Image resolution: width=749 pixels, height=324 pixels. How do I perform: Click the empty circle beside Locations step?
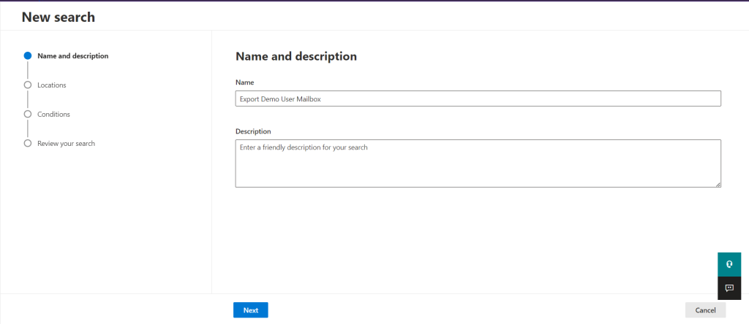coord(28,85)
